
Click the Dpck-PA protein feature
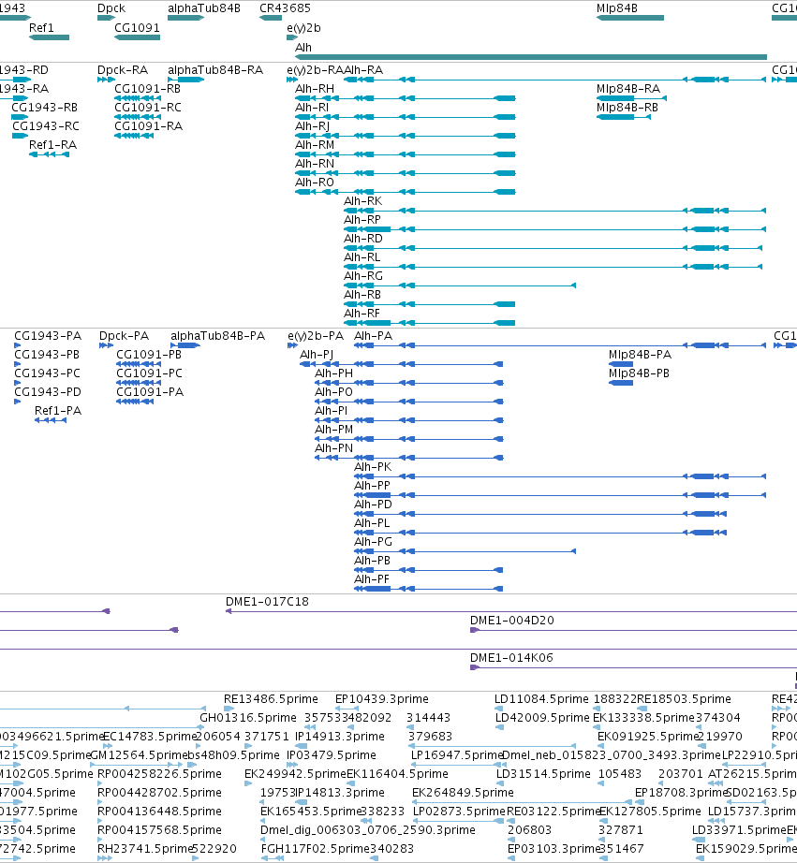[x=107, y=345]
